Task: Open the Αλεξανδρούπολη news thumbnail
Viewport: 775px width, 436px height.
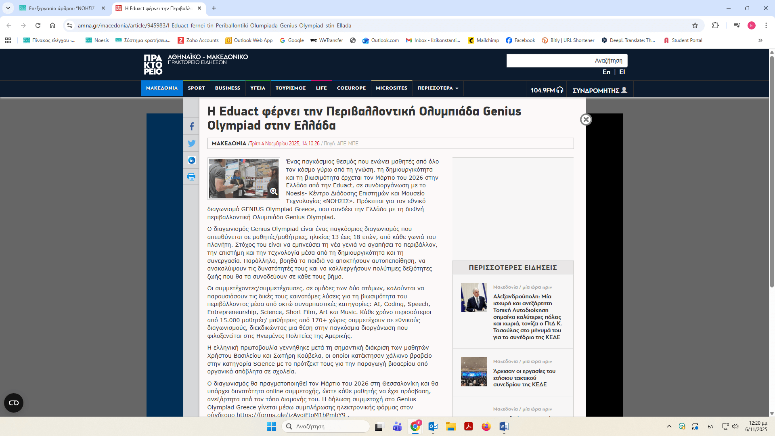Action: (x=474, y=298)
